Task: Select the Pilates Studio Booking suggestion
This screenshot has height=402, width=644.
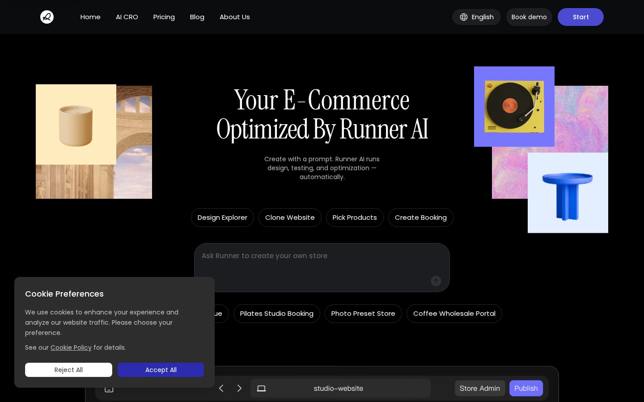Action: pos(277,314)
